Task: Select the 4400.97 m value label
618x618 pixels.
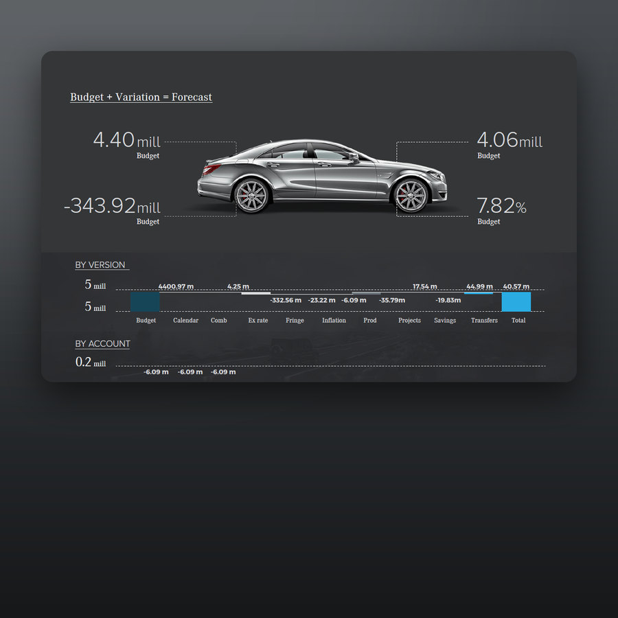Action: (176, 286)
